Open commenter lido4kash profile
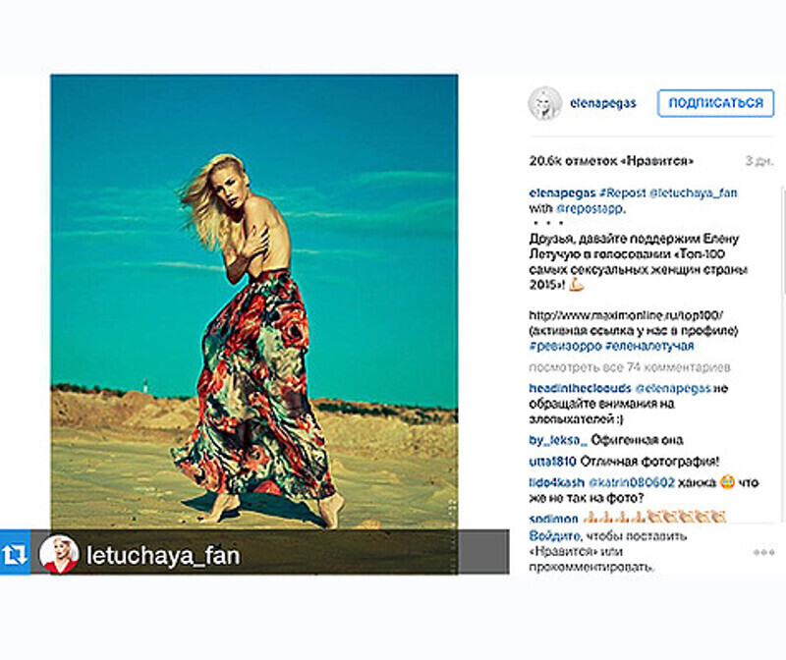Viewport: 786px width, 660px height. coord(556,482)
